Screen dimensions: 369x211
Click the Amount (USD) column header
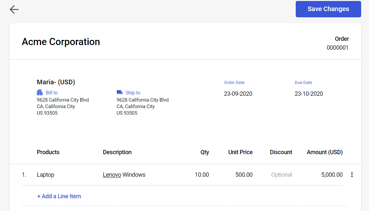click(x=325, y=152)
